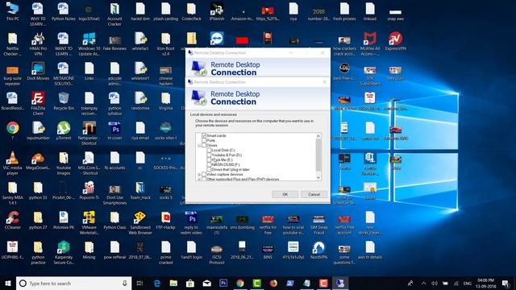The image size is (516, 290).
Task: Click the Cortana microphone icon
Action: [125, 283]
